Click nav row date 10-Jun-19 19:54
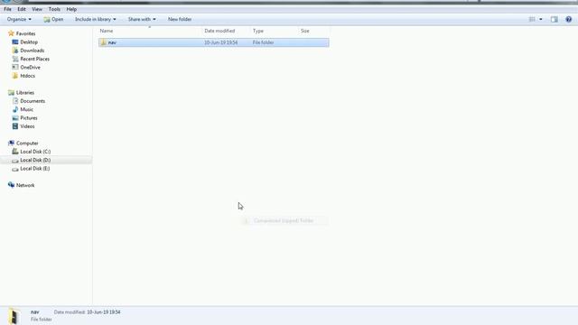The width and height of the screenshot is (578, 325). (220, 42)
